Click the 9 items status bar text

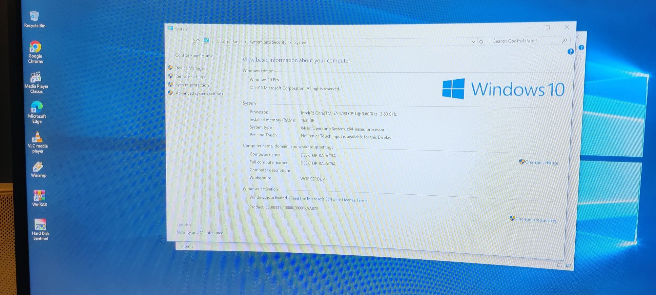click(187, 246)
